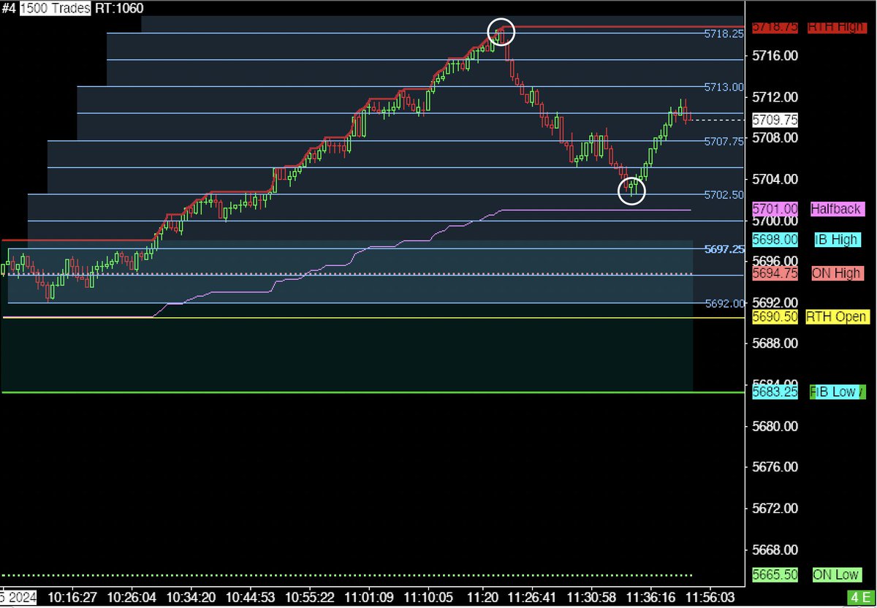877x608 pixels.
Task: Click the 5696.00 price axis value
Action: click(775, 261)
